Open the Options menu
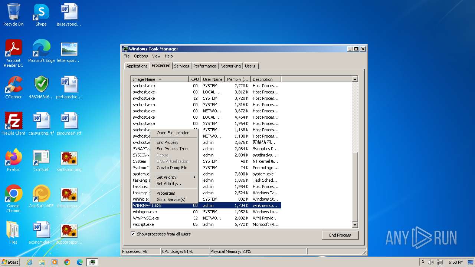The width and height of the screenshot is (475, 267). [x=141, y=56]
